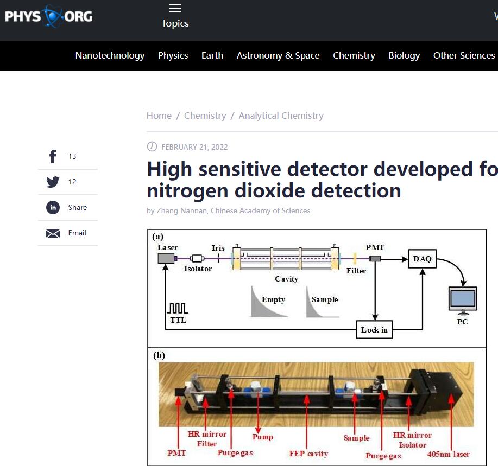Open the cavity schematic diagram image
This screenshot has height=466, width=498.
click(317, 288)
